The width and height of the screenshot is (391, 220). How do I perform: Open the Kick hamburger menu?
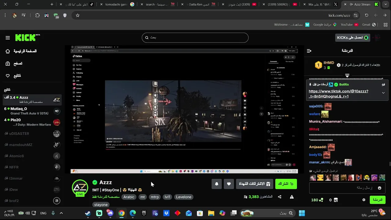click(8, 38)
